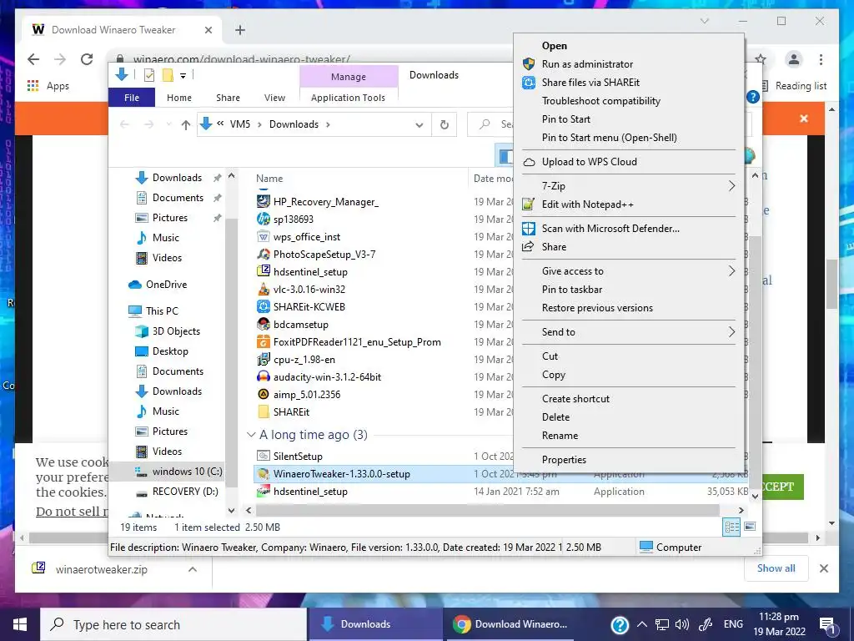Switch to details view layout icon
The height and width of the screenshot is (641, 854).
click(732, 527)
